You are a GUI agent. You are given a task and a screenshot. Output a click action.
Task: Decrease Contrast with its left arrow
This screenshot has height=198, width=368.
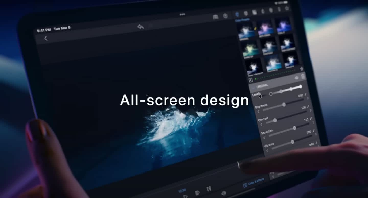pos(261,125)
